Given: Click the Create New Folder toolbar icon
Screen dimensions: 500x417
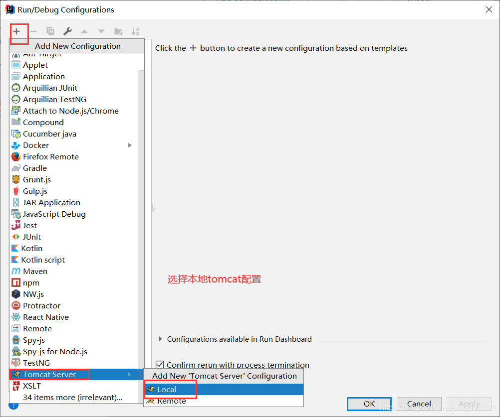Looking at the screenshot, I should point(118,31).
